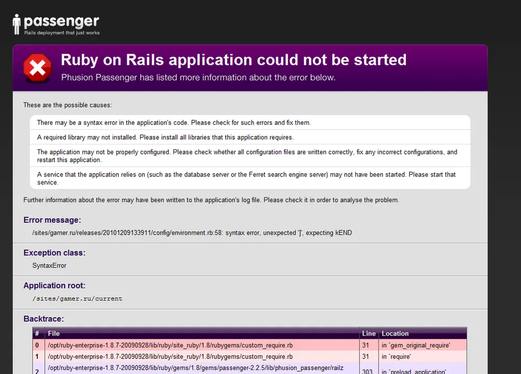The image size is (521, 374).
Task: Click the 'SyntaxError' exception value
Action: point(49,265)
